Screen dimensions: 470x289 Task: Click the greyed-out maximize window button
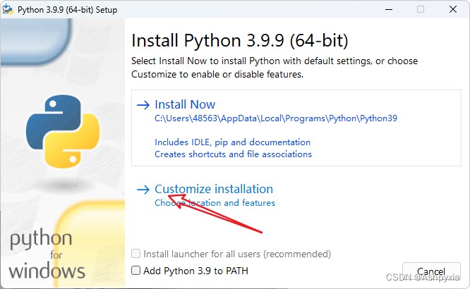click(x=421, y=10)
